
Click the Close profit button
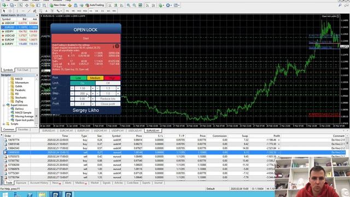pyautogui.click(x=108, y=104)
